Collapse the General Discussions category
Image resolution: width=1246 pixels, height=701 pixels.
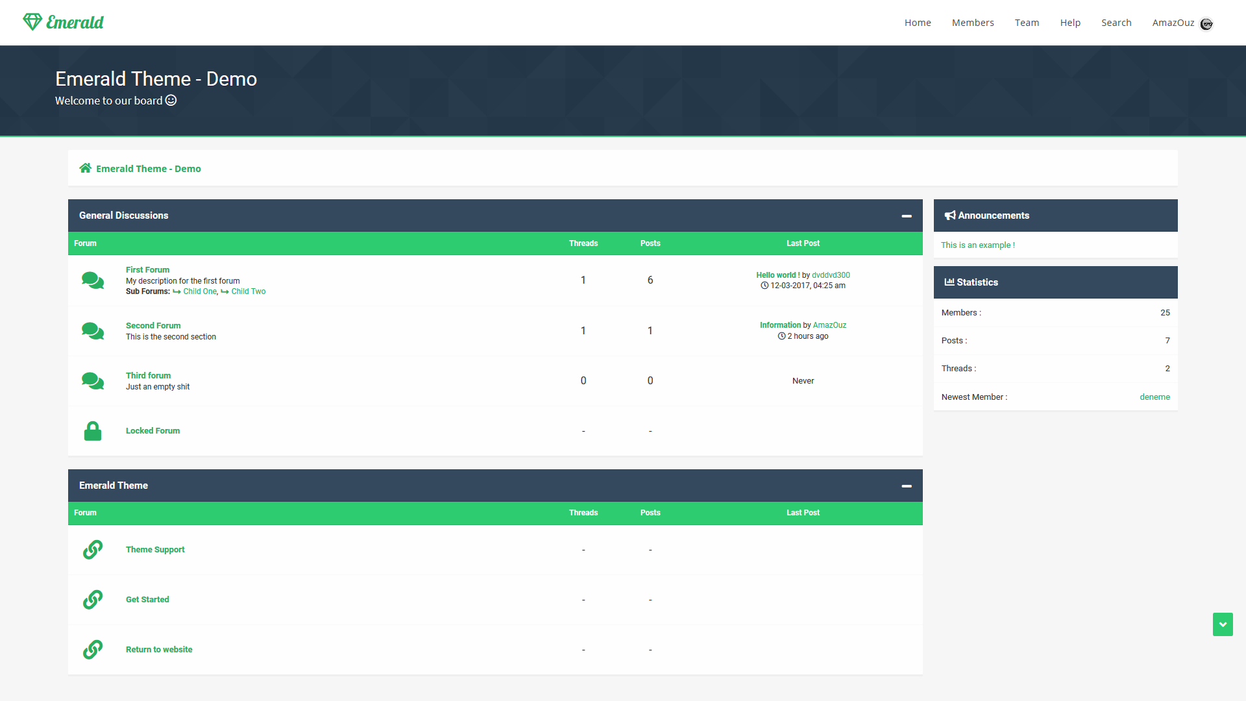point(907,216)
